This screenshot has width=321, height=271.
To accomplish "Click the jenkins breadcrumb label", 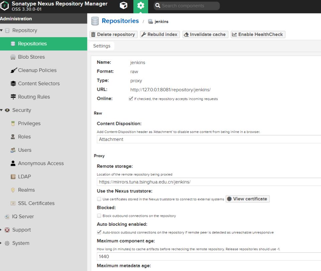I will [x=162, y=21].
